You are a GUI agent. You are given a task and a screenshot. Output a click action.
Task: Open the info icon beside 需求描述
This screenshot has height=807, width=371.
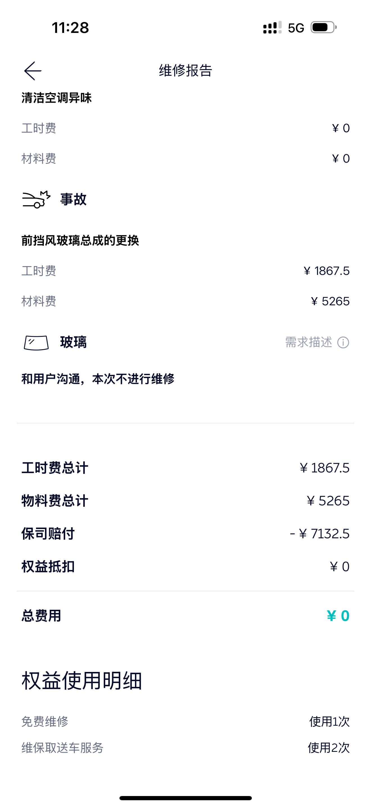[343, 342]
